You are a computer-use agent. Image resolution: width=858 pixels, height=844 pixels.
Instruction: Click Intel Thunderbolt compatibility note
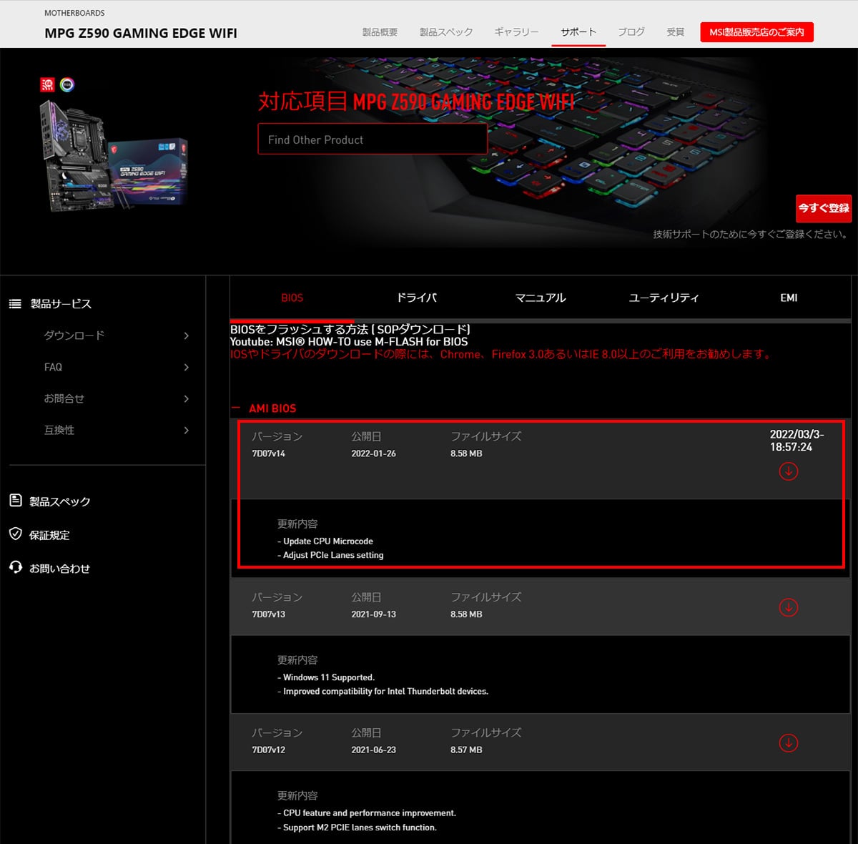click(383, 692)
